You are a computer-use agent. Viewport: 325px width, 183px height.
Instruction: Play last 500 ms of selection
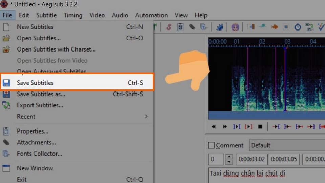coord(311,126)
